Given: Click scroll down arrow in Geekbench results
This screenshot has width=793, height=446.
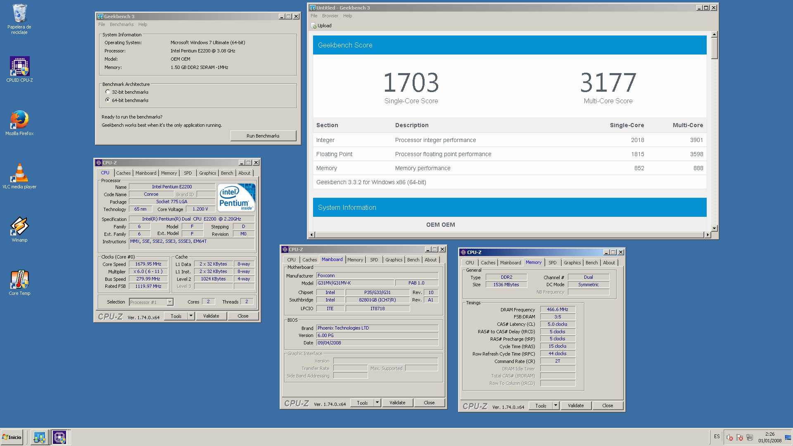Looking at the screenshot, I should pos(714,228).
